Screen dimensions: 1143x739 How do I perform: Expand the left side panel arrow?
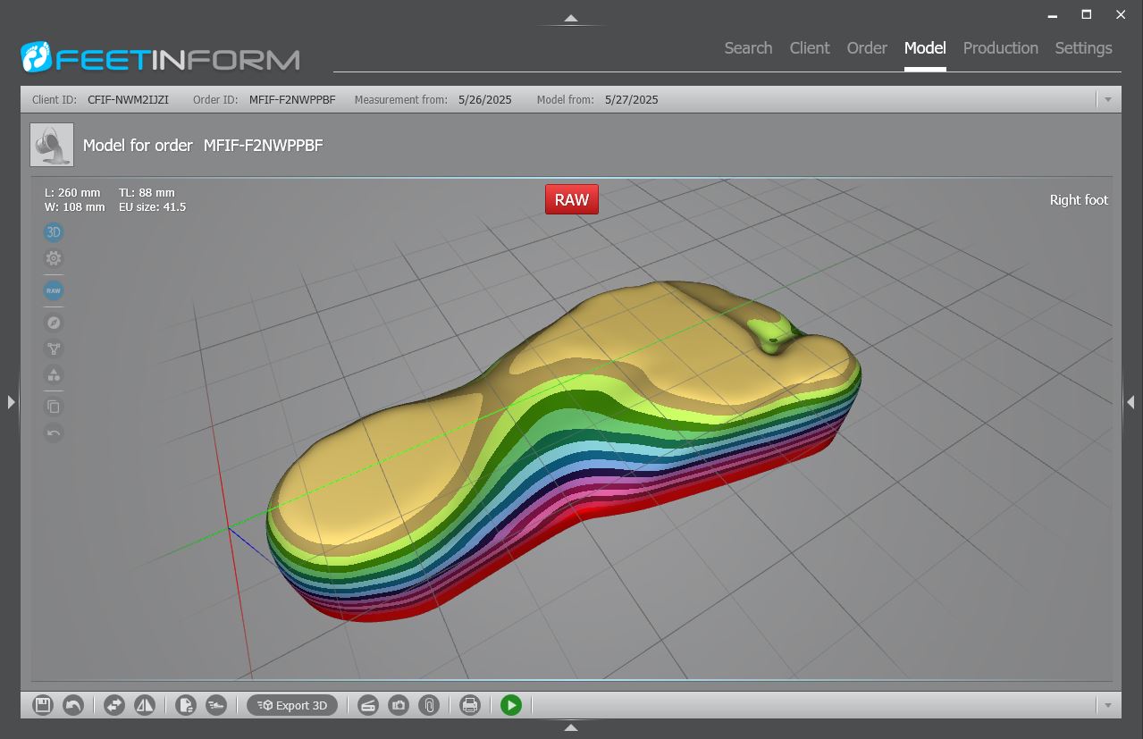pos(11,402)
